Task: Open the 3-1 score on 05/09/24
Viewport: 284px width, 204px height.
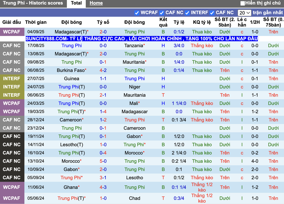Action: click(103, 178)
